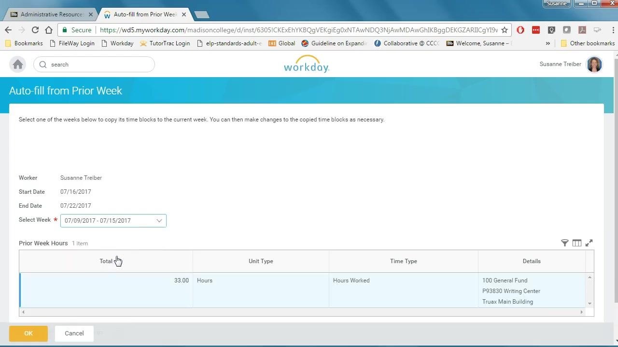Sort by the Total column header

[106, 261]
